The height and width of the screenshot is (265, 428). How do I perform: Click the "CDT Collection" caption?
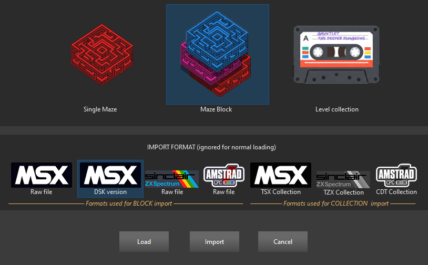396,192
